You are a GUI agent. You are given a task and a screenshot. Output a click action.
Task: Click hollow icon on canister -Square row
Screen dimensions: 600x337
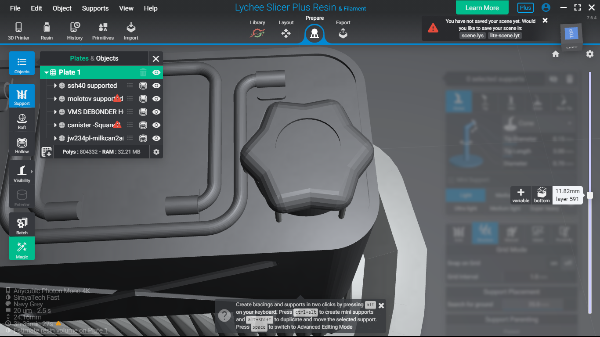coord(143,125)
